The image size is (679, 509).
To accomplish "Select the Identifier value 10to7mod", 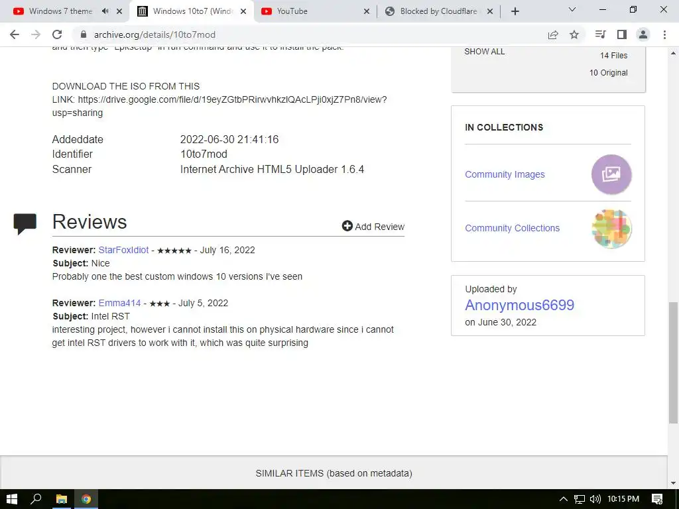I will click(x=204, y=154).
